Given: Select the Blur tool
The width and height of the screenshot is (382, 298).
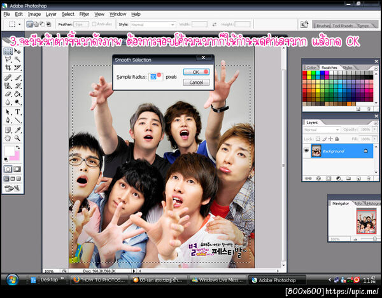Looking at the screenshot, I should click(8, 102).
